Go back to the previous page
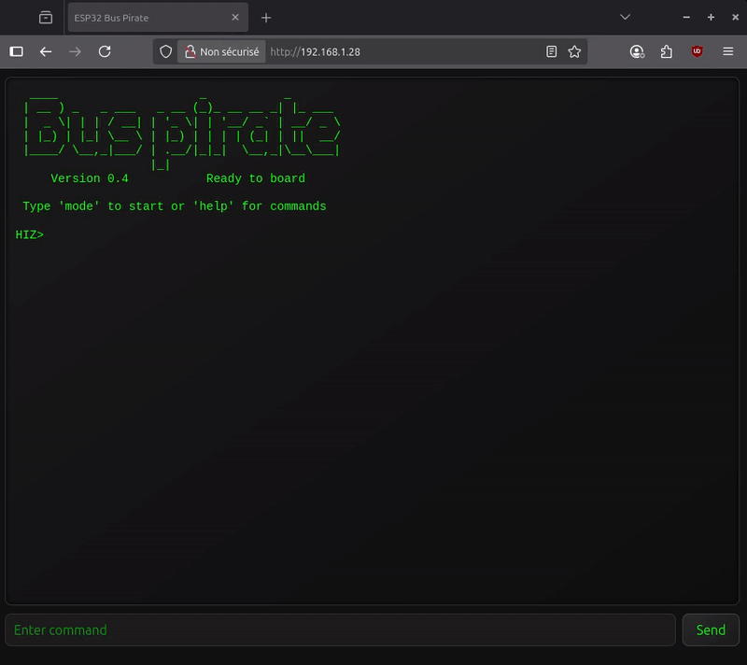Screen dimensions: 747x665 pyautogui.click(x=46, y=52)
